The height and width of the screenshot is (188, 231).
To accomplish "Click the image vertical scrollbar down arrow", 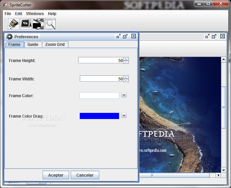I will pyautogui.click(x=224, y=170).
